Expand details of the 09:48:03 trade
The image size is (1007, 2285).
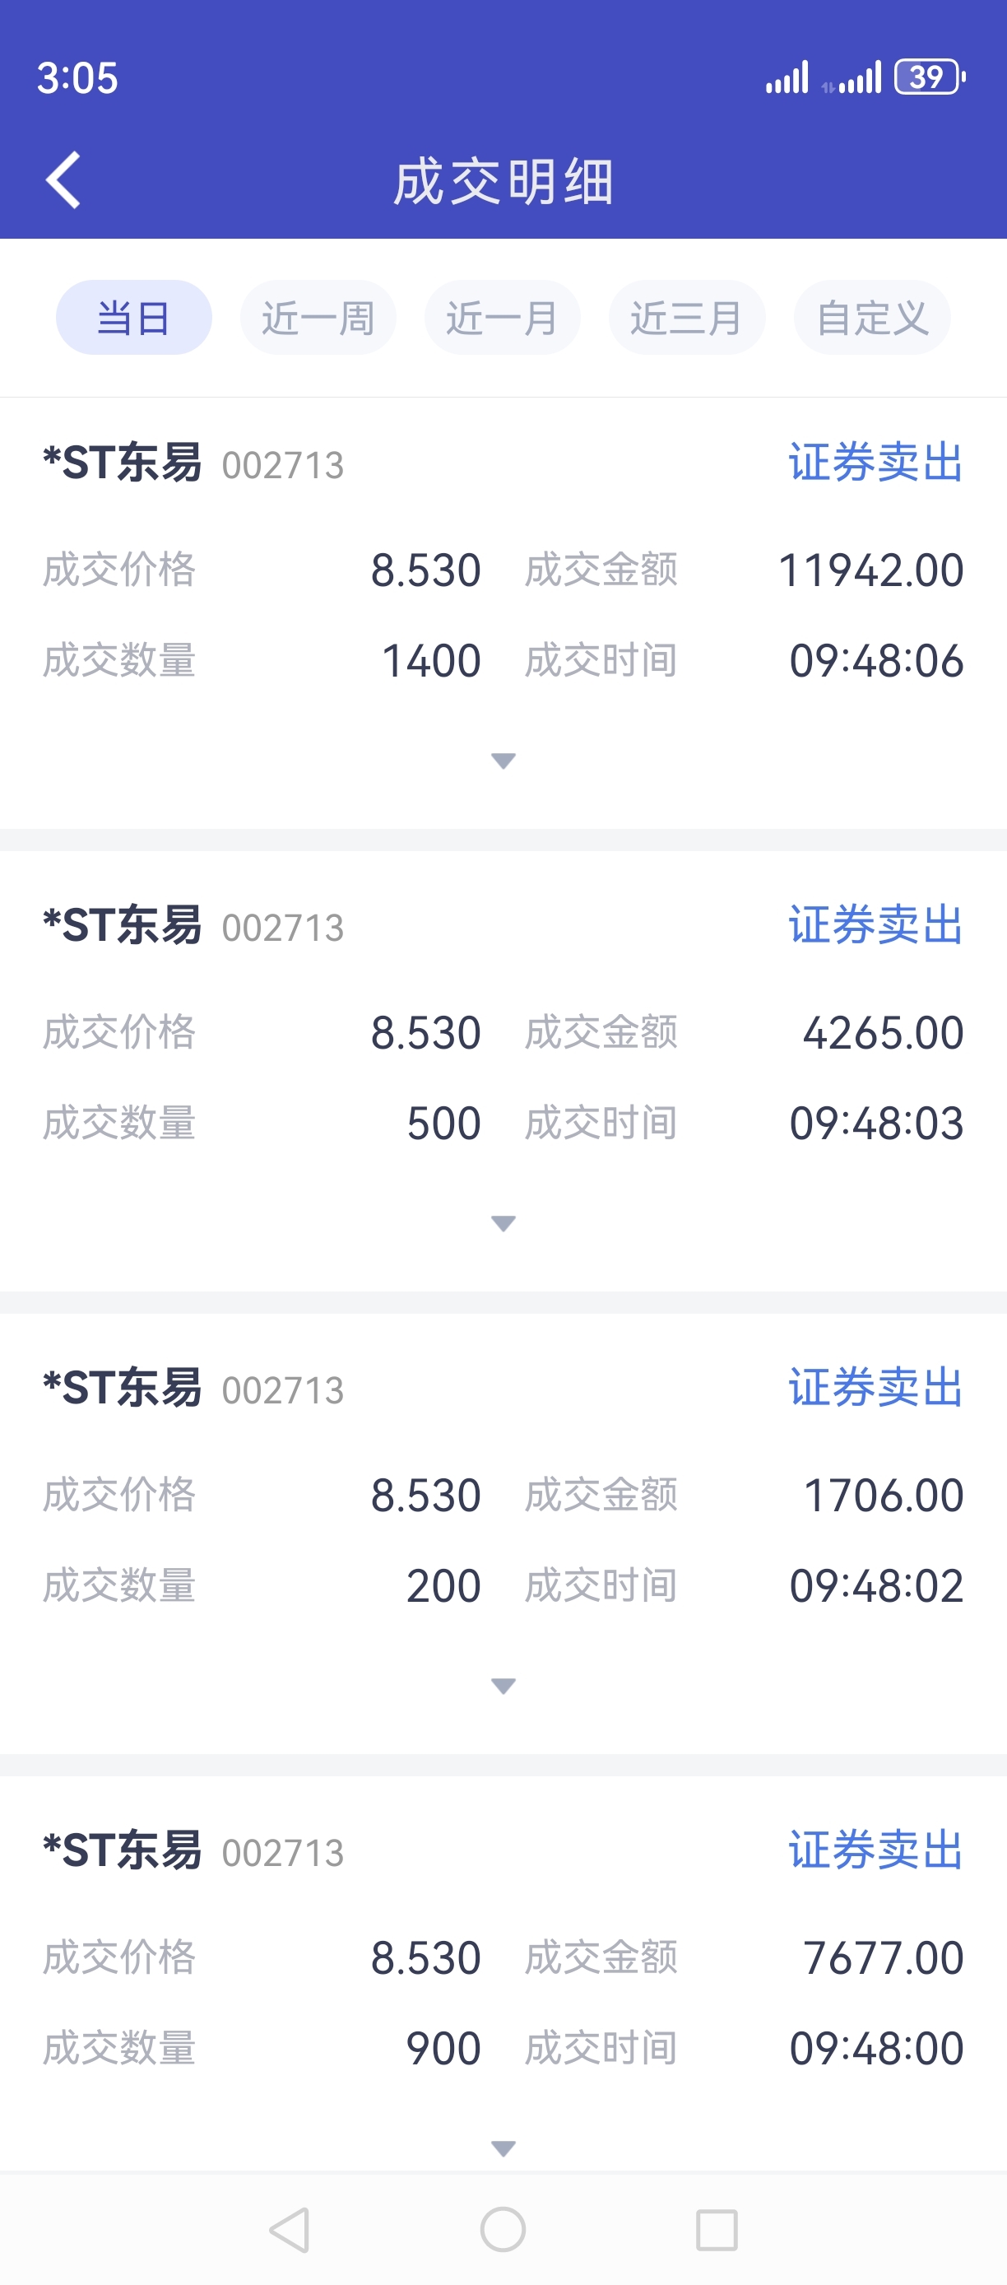coord(503,1224)
